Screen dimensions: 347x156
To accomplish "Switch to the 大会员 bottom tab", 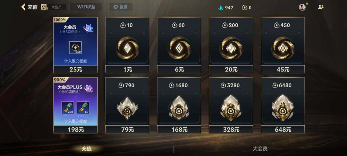I will pyautogui.click(x=260, y=149).
